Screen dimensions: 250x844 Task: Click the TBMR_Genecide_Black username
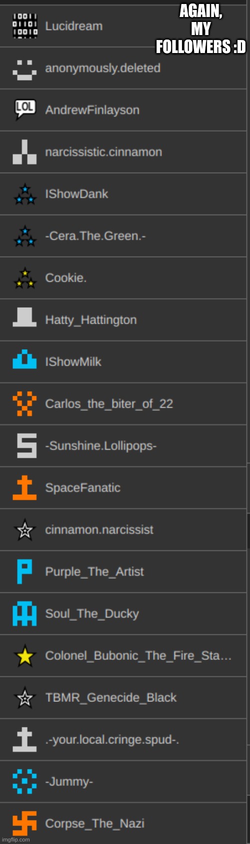[110, 698]
